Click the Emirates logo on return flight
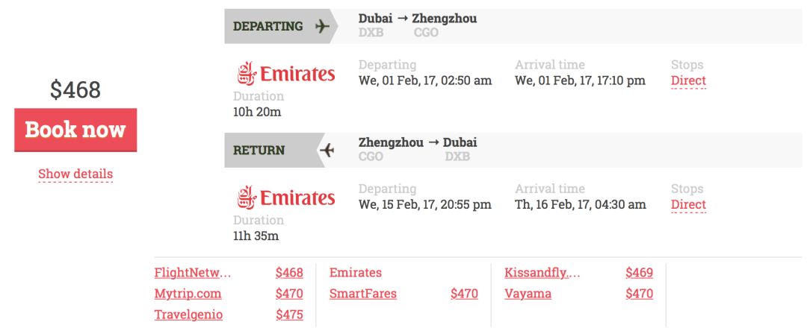 pos(286,197)
